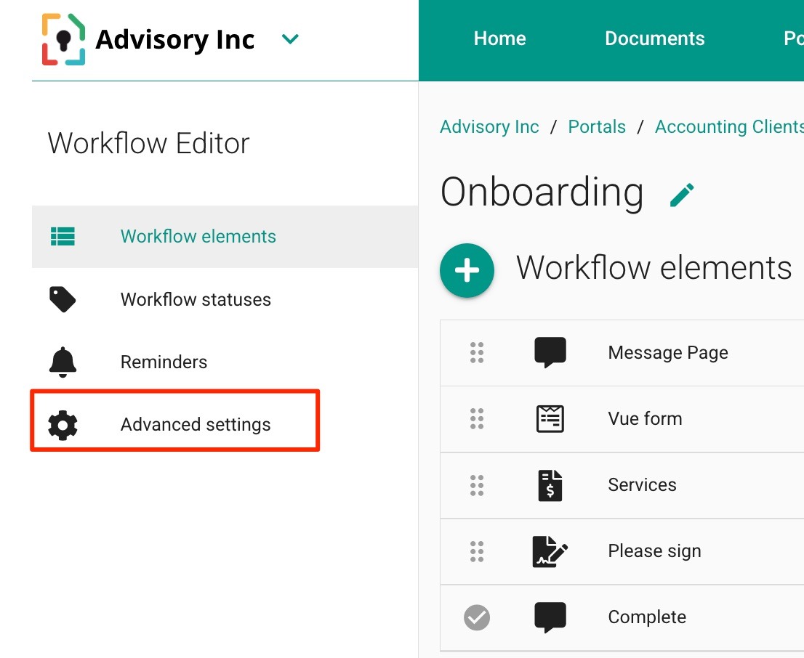The width and height of the screenshot is (804, 658).
Task: Edit the Onboarding title with the pencil icon
Action: (682, 193)
